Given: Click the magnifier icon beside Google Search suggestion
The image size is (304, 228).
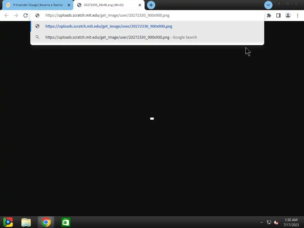Looking at the screenshot, I should coord(37,37).
